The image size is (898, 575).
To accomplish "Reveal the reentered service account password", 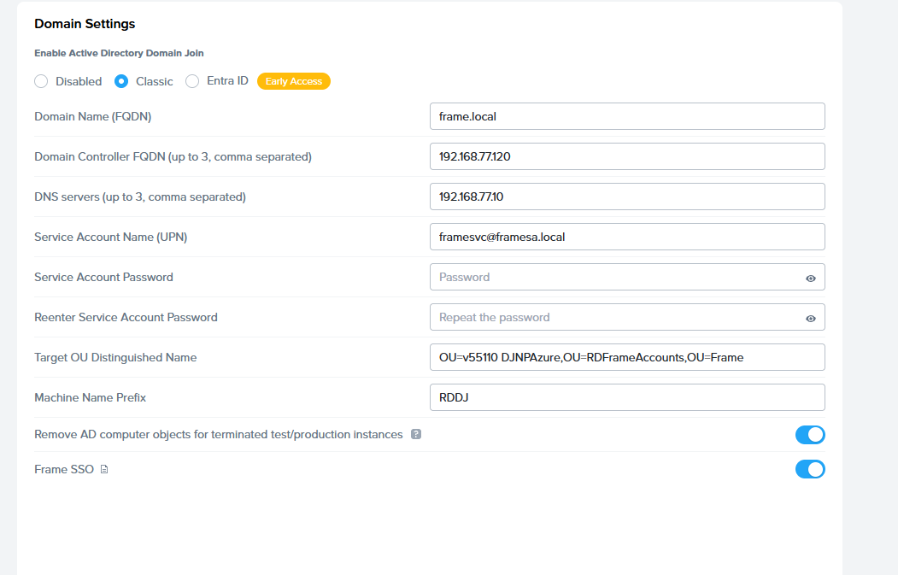I will tap(810, 318).
